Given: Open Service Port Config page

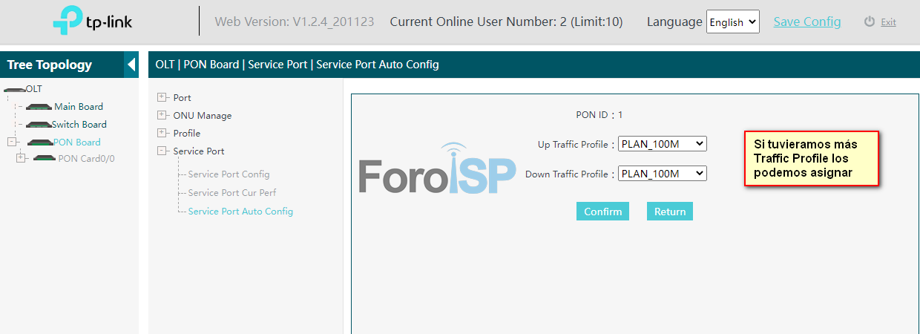Looking at the screenshot, I should click(x=229, y=174).
